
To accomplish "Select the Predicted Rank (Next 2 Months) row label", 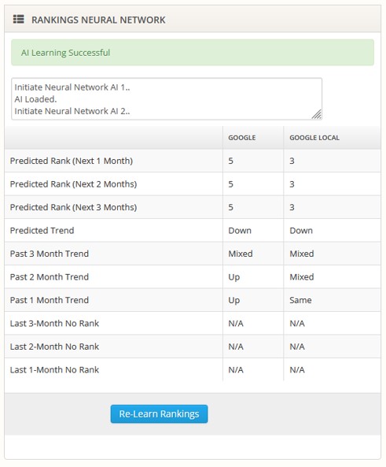I will click(73, 184).
